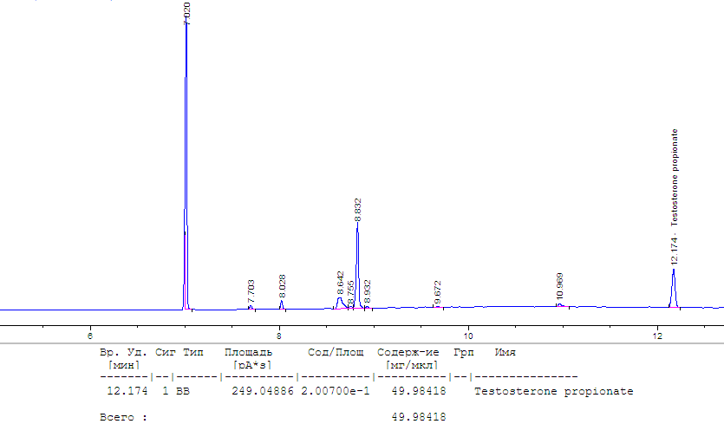Click the 9.672 peak label
The image size is (724, 424).
(x=438, y=292)
